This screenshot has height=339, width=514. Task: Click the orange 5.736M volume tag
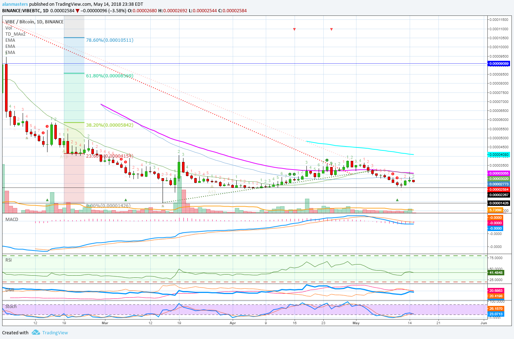(x=495, y=210)
